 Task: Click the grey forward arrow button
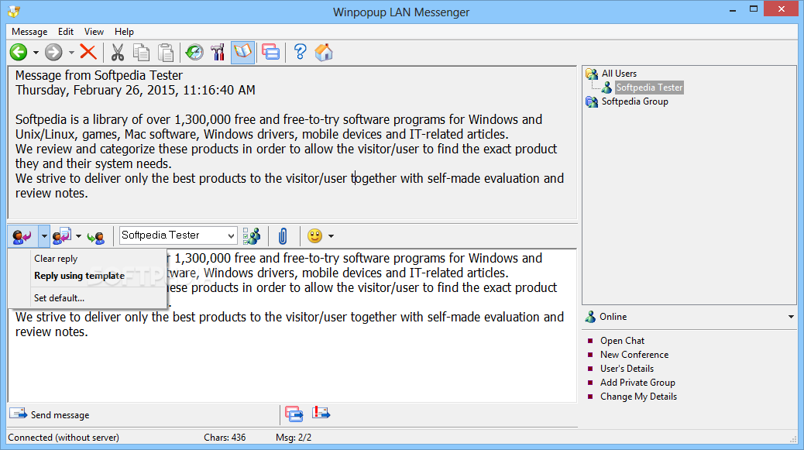click(53, 52)
